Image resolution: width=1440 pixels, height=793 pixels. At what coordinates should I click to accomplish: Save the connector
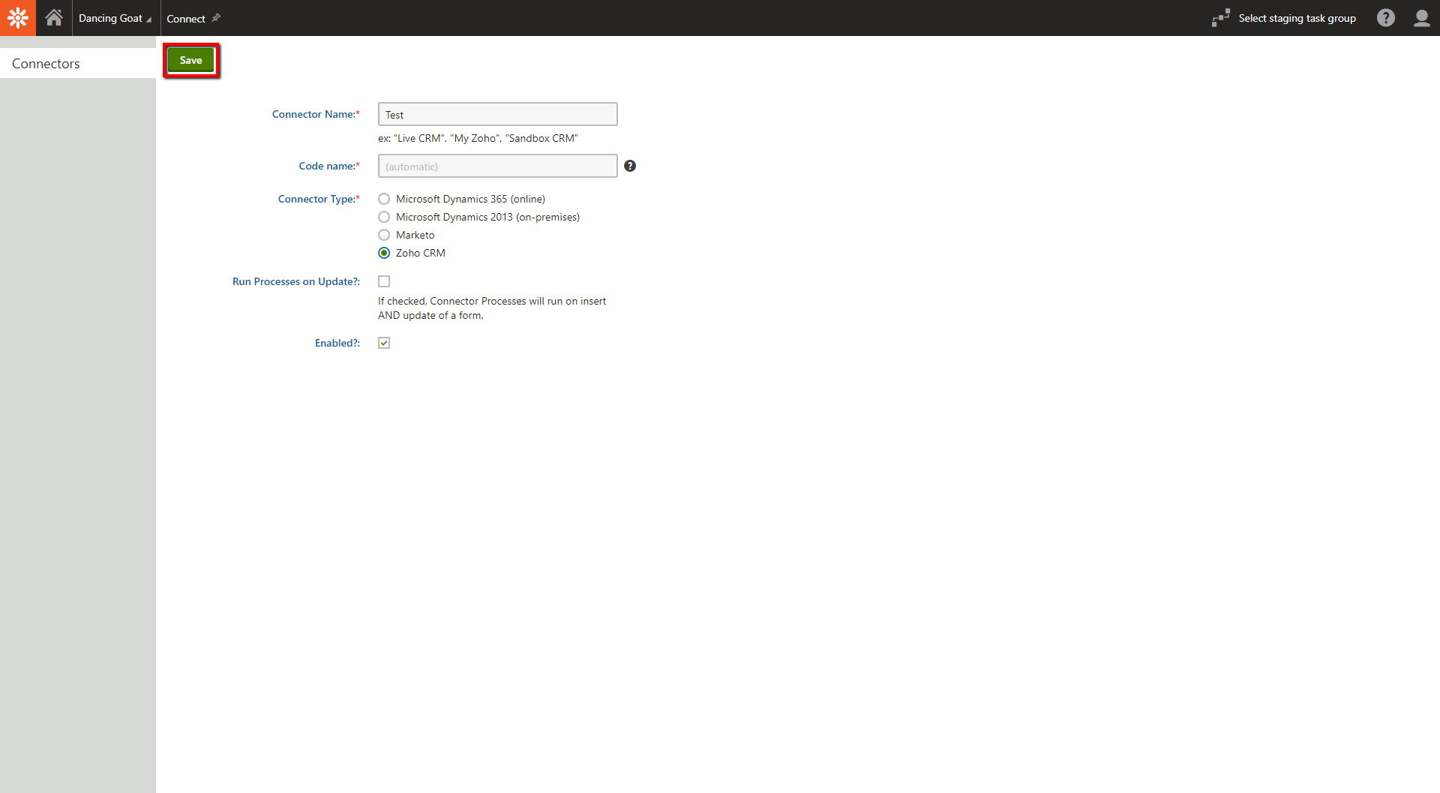pos(191,60)
